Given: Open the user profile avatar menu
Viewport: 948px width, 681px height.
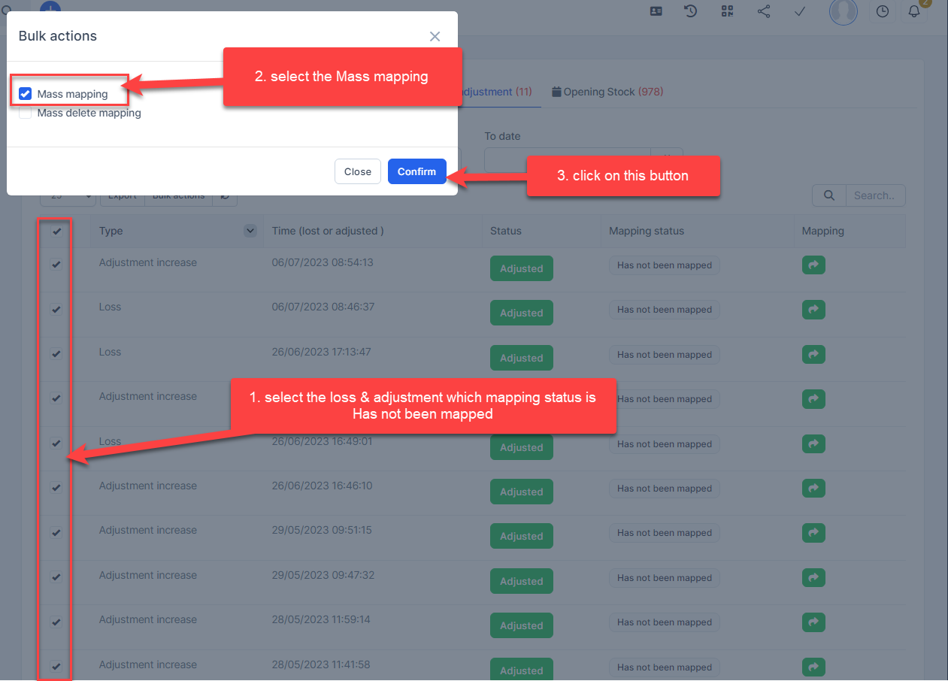Looking at the screenshot, I should (x=843, y=11).
